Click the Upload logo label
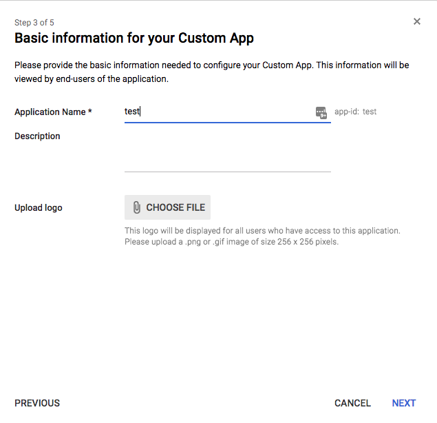 [x=39, y=207]
